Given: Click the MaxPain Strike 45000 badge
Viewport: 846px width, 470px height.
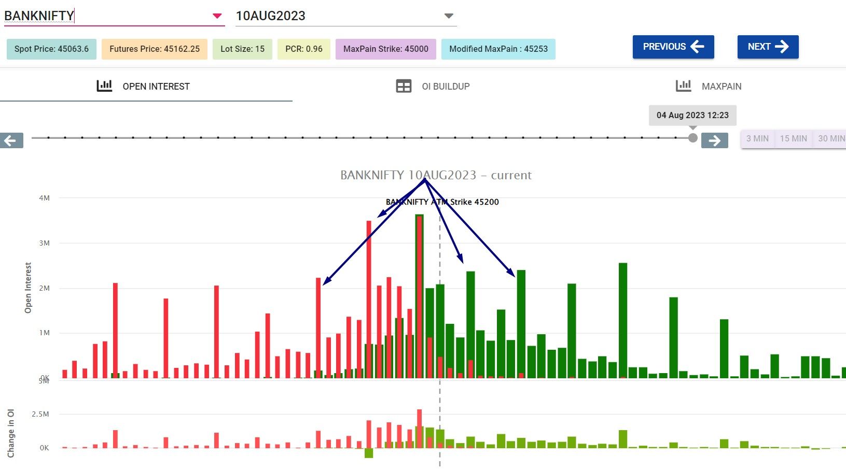Looking at the screenshot, I should [x=386, y=49].
